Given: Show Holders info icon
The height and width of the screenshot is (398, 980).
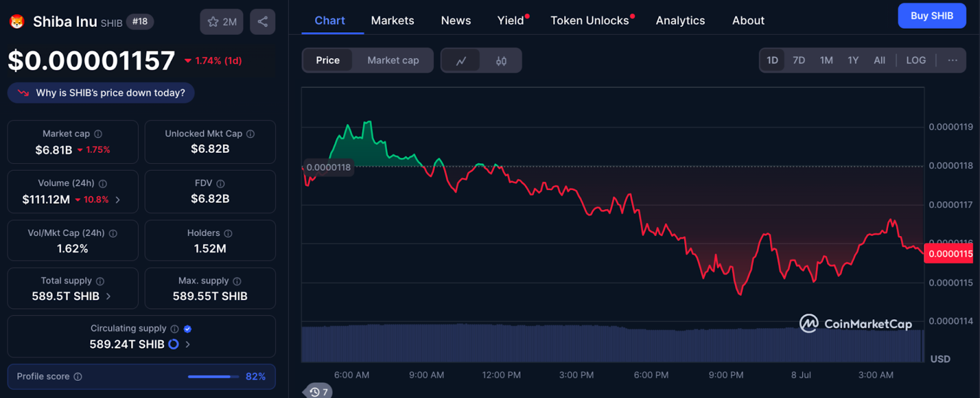Looking at the screenshot, I should tap(228, 234).
